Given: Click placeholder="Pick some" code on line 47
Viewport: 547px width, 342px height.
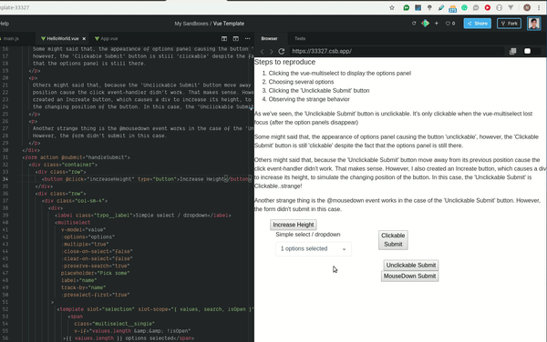Looking at the screenshot, I should pyautogui.click(x=95, y=273).
